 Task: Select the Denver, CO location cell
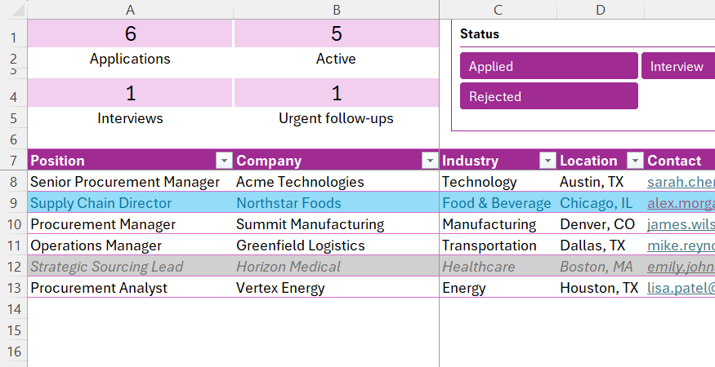click(x=601, y=224)
